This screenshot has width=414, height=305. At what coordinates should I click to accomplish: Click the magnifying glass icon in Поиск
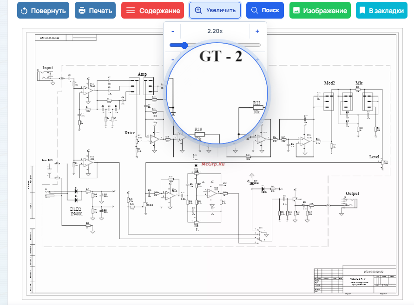click(255, 10)
